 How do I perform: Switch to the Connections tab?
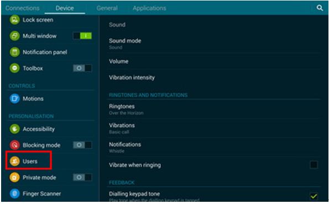(22, 8)
